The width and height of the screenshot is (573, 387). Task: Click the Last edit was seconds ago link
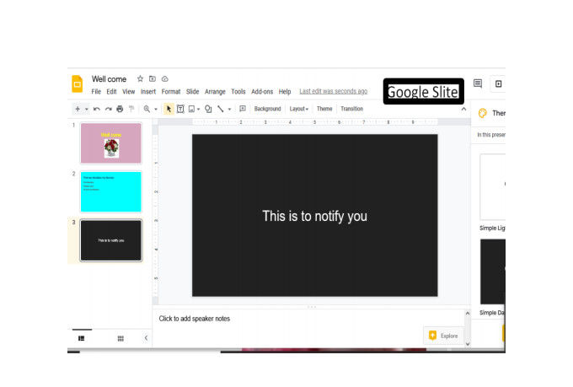(334, 91)
